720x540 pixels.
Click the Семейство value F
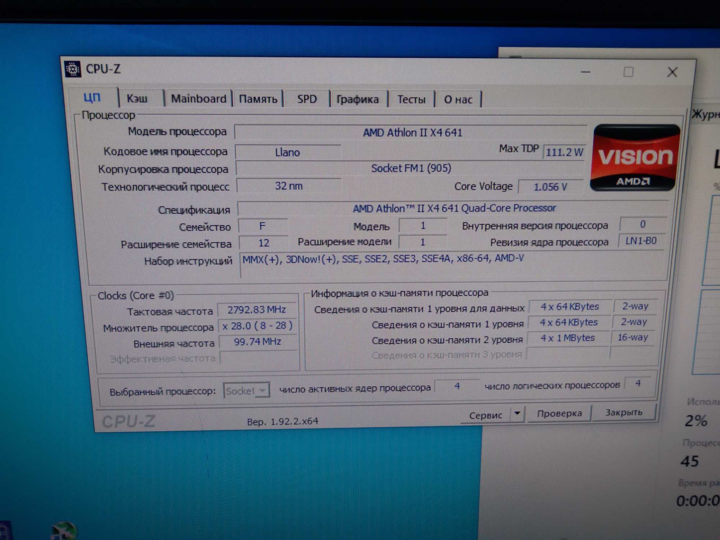[x=262, y=226]
